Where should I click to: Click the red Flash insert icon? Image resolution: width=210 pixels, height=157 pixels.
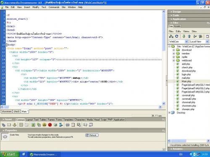click(x=50, y=125)
